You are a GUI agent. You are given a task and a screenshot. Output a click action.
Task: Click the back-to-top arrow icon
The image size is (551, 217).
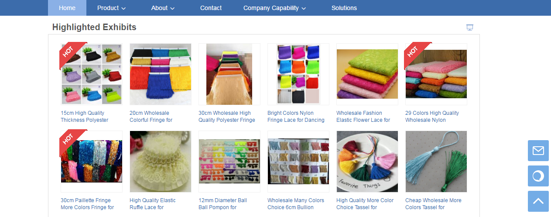(538, 201)
